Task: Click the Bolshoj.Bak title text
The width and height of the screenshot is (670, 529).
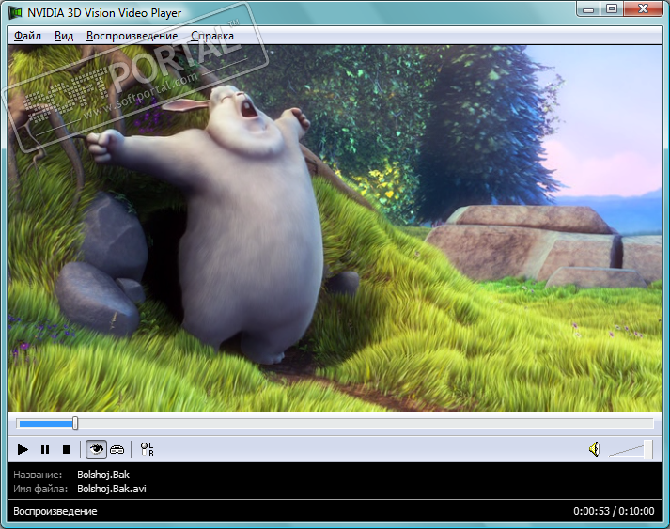Action: [x=103, y=475]
